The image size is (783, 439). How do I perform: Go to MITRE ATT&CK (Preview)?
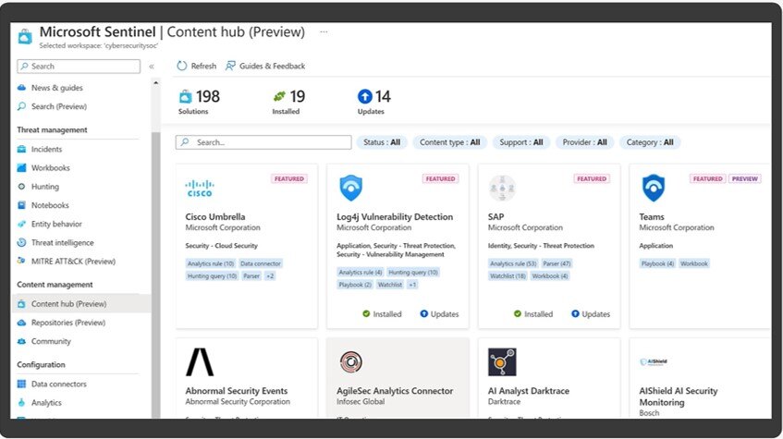(73, 262)
